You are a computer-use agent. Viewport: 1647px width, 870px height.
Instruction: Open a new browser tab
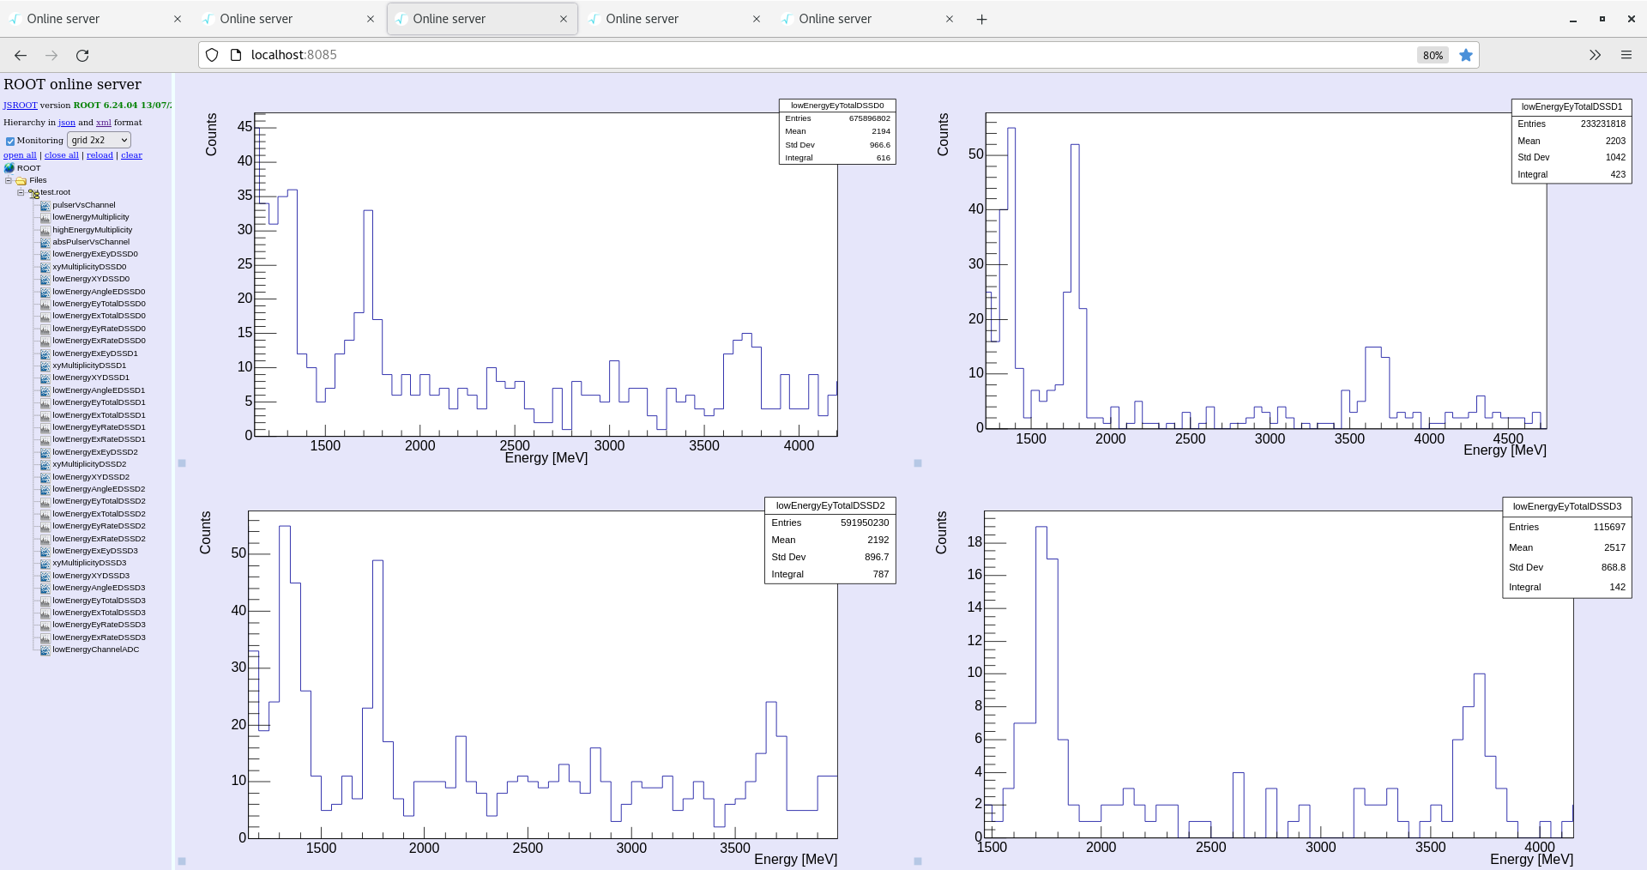982,20
